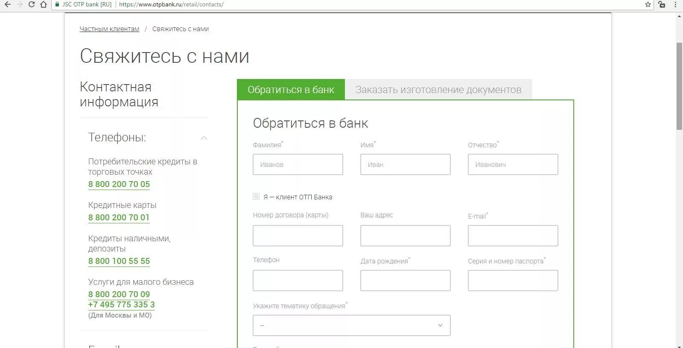
Task: Open 'Частным клиентам' breadcrumb link
Action: (x=109, y=29)
